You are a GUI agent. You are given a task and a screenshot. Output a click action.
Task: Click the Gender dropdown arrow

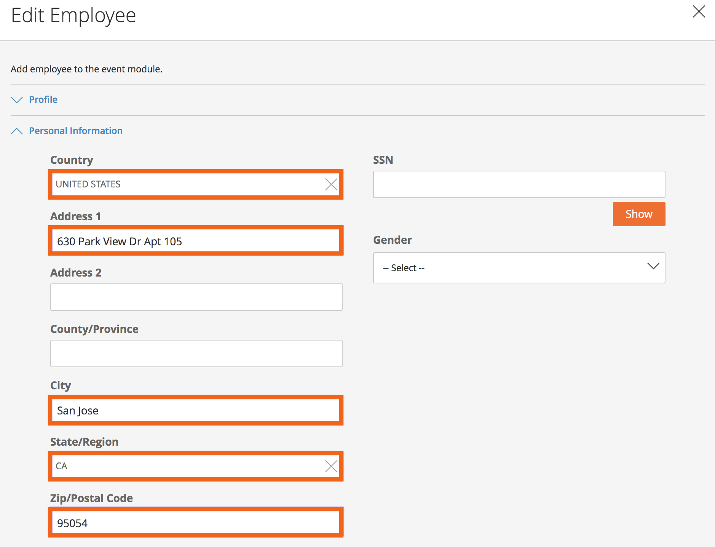653,266
